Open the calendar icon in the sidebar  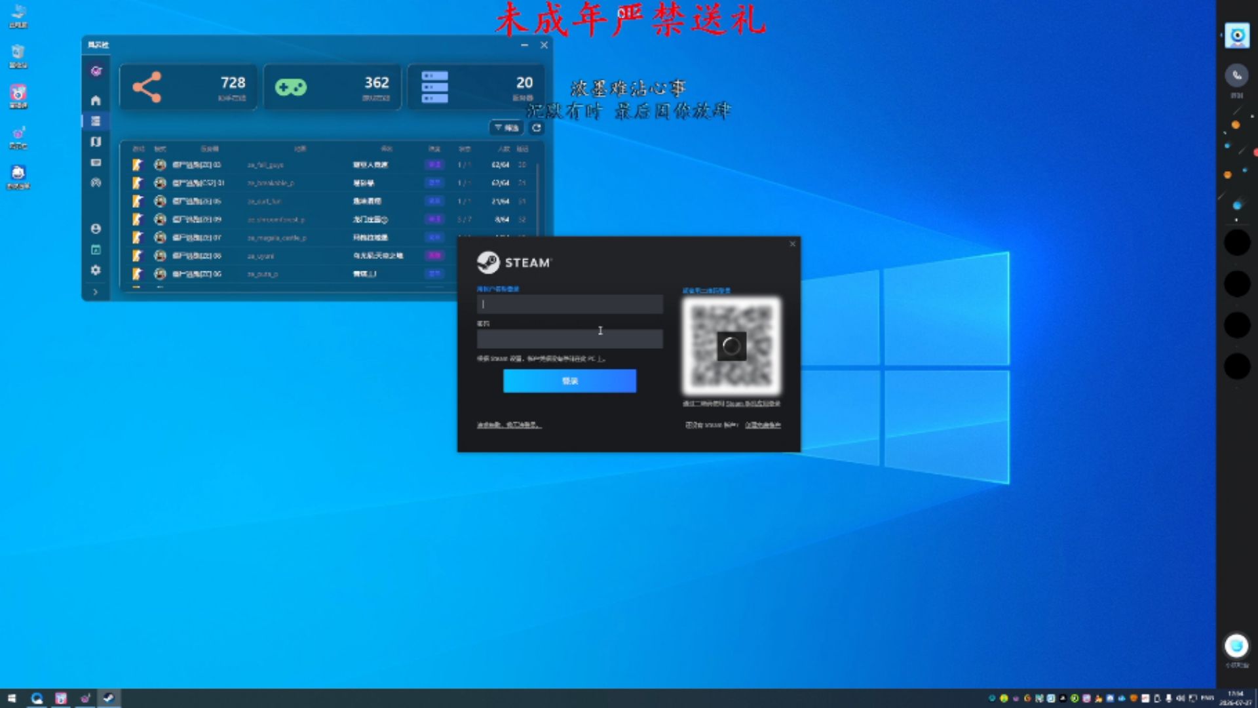[96, 250]
